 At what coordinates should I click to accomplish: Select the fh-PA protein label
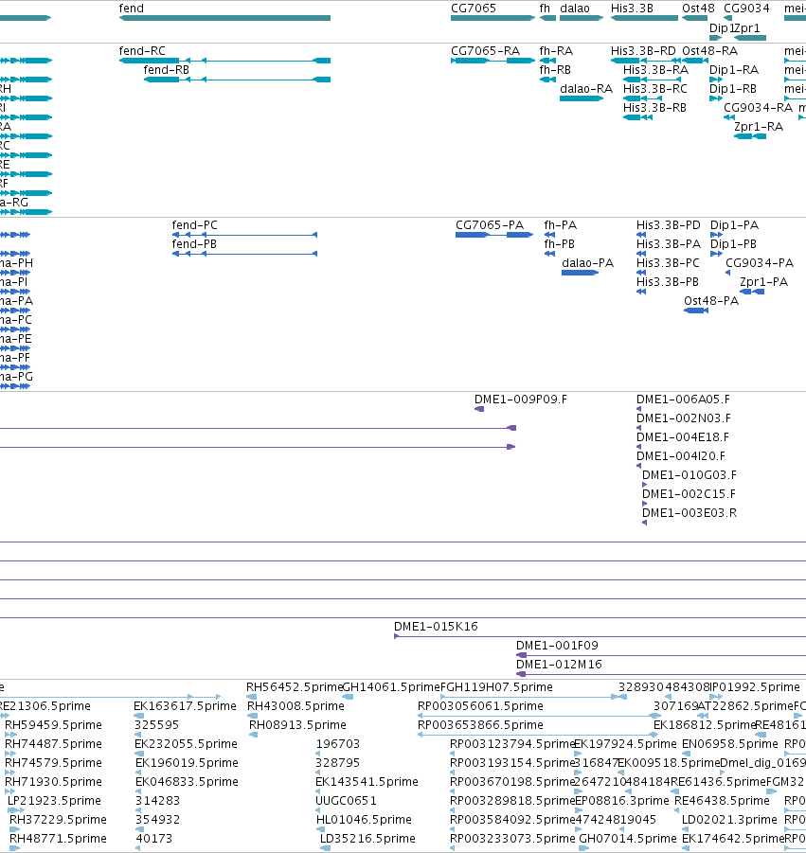point(561,224)
